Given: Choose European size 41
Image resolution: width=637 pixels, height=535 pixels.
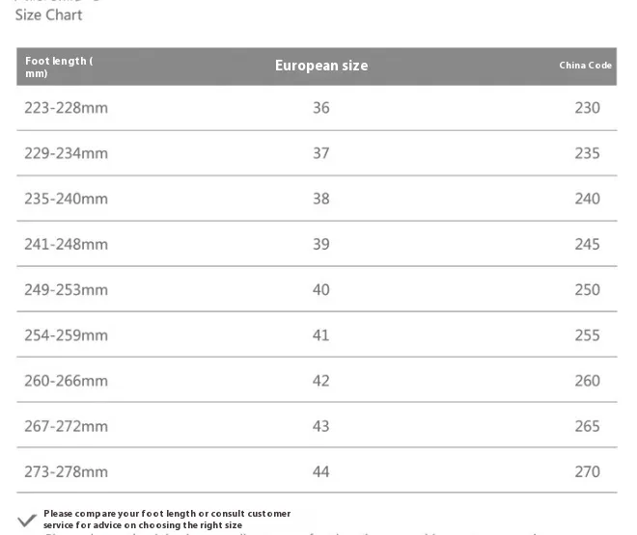Looking at the screenshot, I should click(x=321, y=335).
